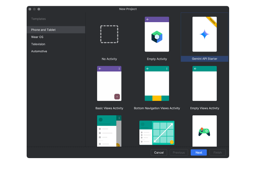Screen dimensions: 260x173
Task: Click the No Activity label
Action: 109,59
